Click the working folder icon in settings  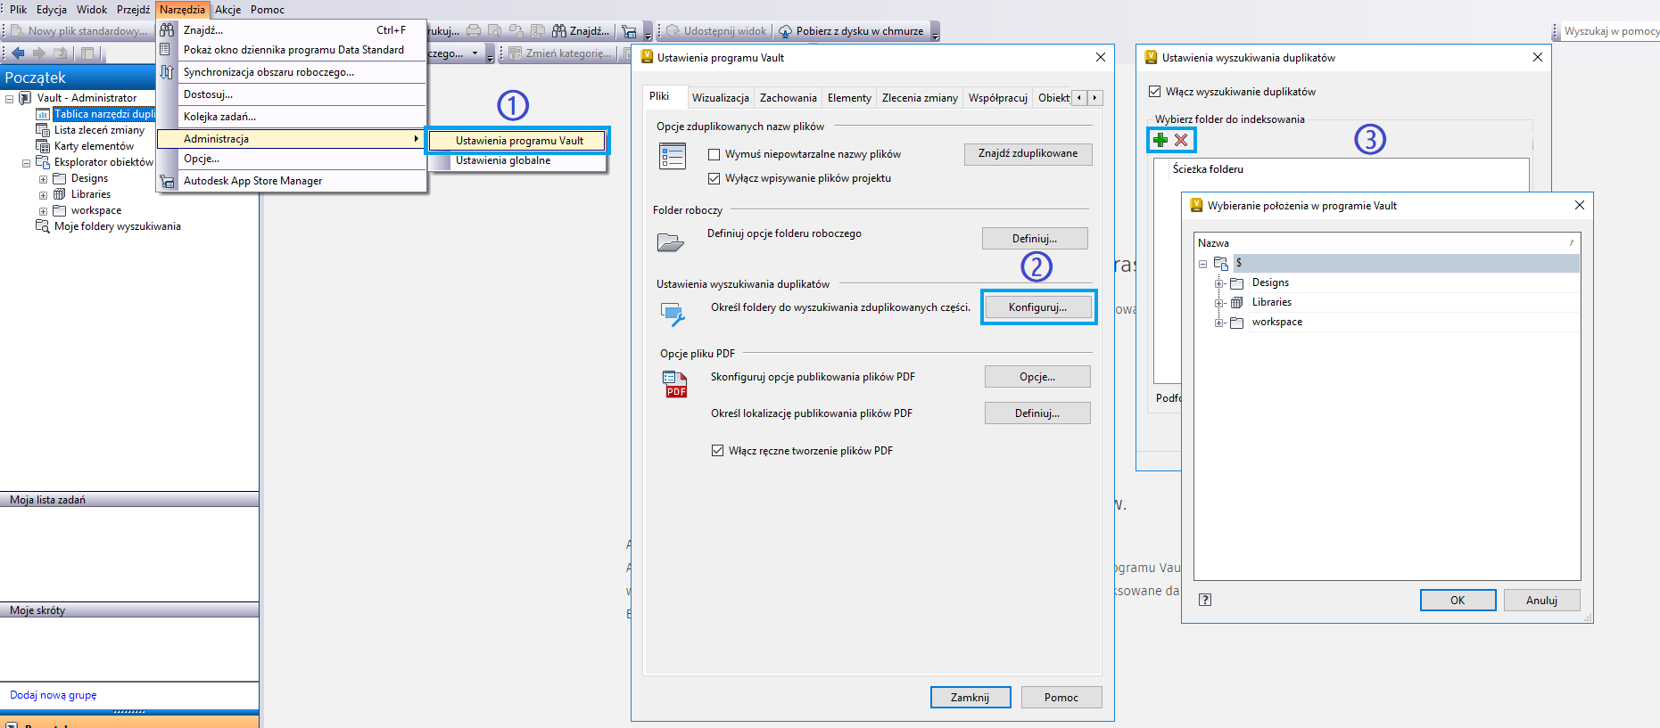[670, 241]
